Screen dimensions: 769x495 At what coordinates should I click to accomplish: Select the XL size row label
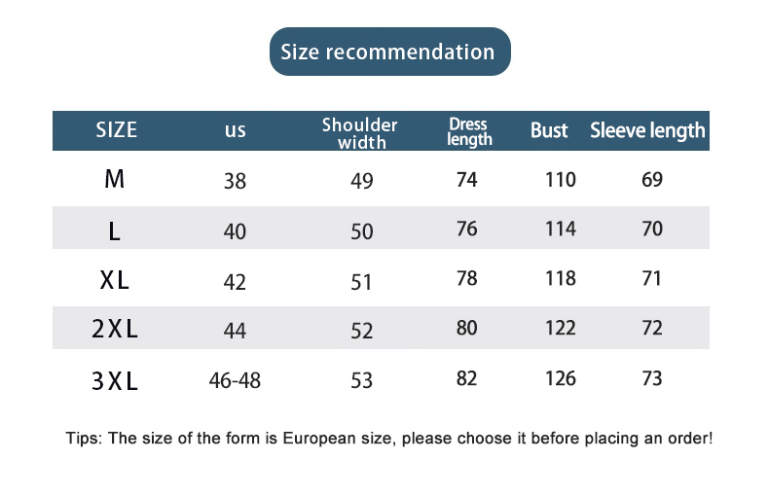coord(115,281)
